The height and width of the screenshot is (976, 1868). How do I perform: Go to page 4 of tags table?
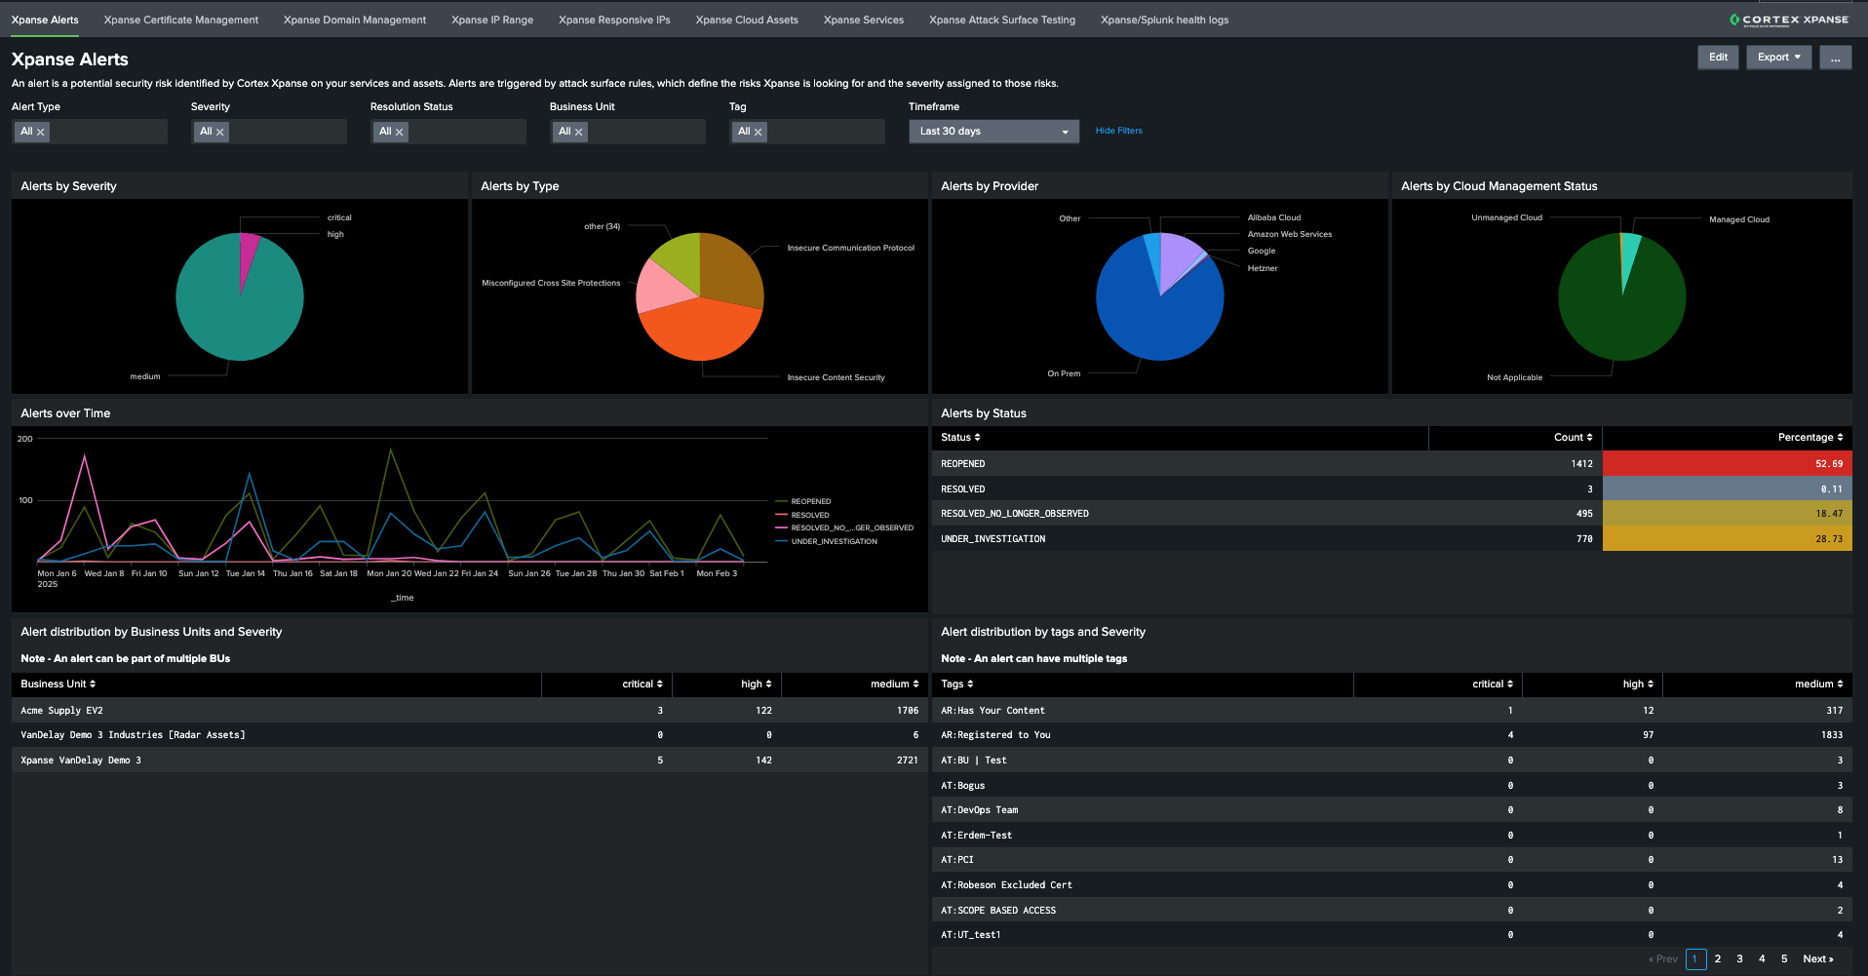1762,959
